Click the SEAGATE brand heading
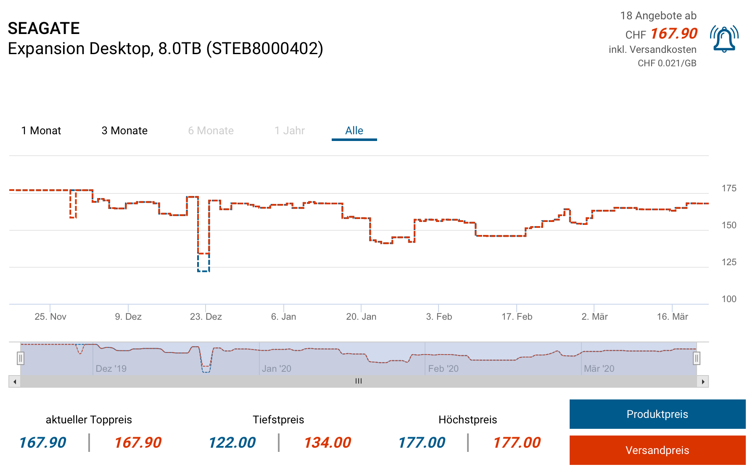Screen dimensions: 750x467 click(x=44, y=29)
